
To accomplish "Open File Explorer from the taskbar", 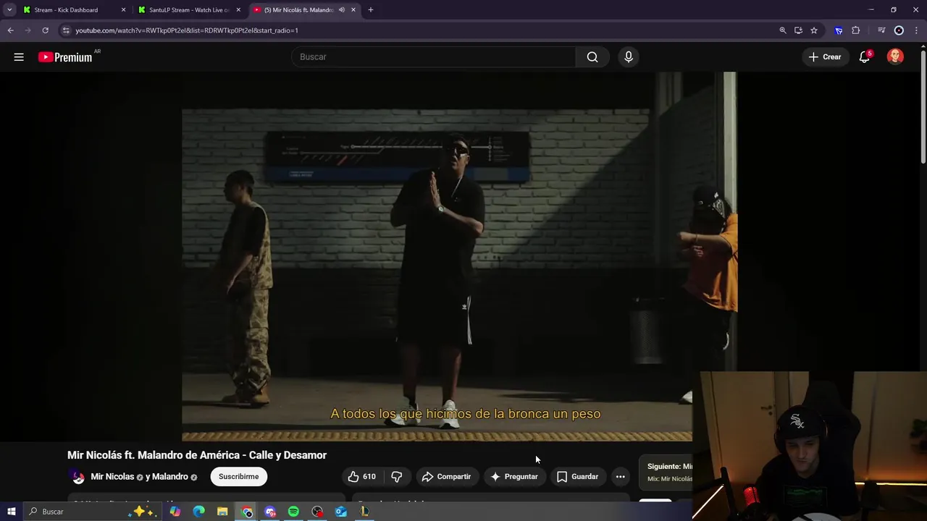I will (222, 512).
